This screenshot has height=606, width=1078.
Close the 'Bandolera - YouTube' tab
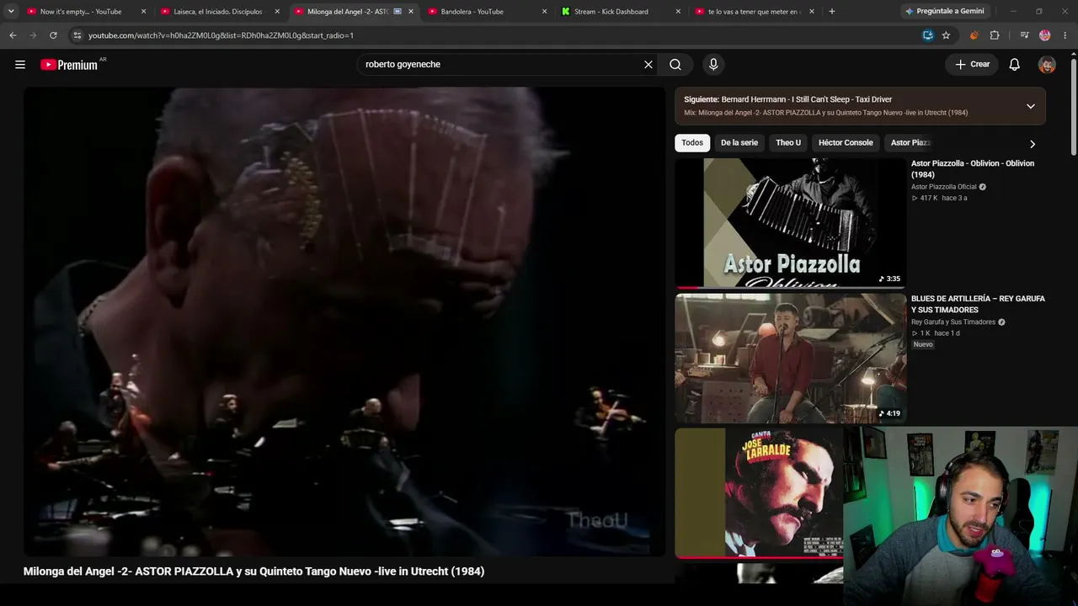point(544,12)
